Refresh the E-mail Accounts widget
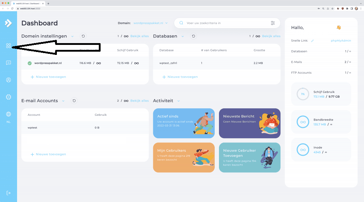364x202 pixels. click(74, 101)
